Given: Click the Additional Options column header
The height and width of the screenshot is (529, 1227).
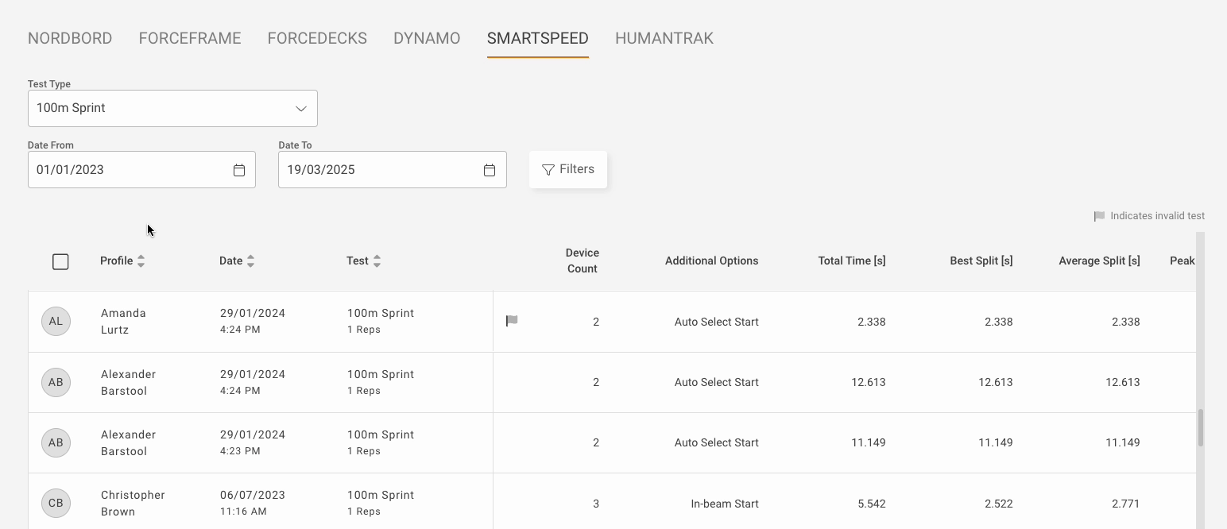Looking at the screenshot, I should coord(711,261).
